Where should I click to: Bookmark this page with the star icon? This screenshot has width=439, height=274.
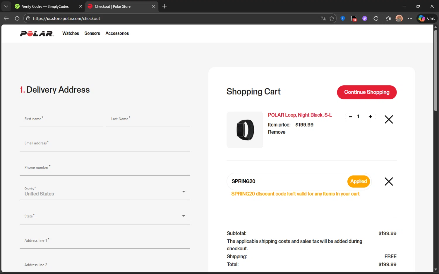click(x=332, y=18)
